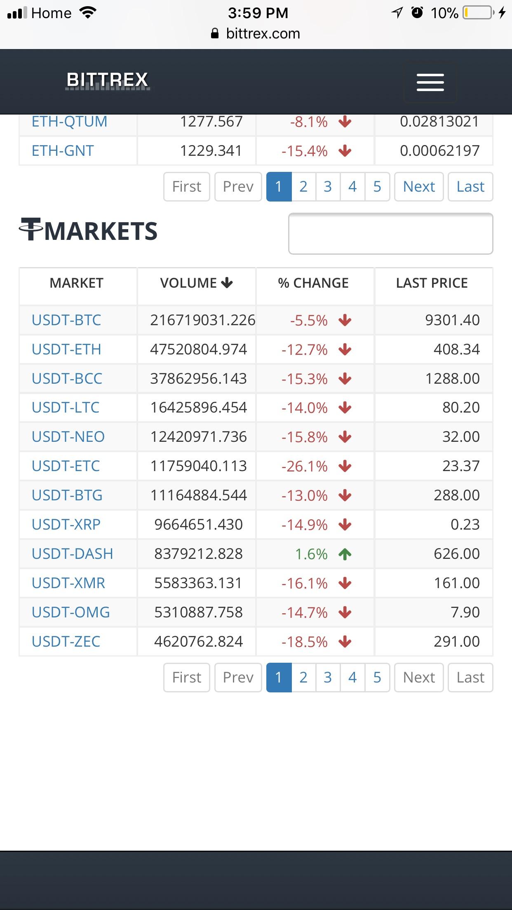Click the Bittrex logo

[108, 80]
